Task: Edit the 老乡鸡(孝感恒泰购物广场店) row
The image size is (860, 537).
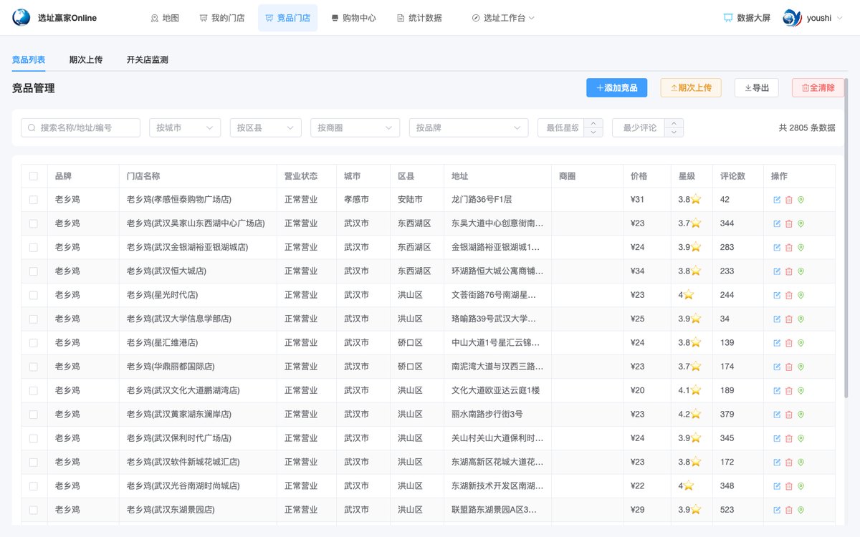Action: point(777,200)
